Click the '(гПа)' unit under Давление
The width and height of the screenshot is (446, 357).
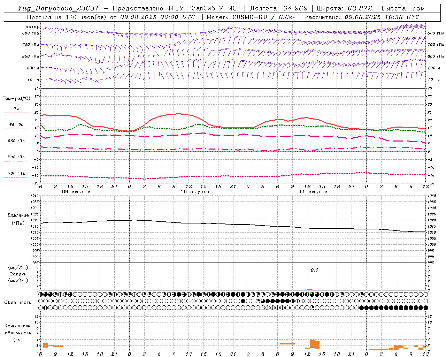18,223
